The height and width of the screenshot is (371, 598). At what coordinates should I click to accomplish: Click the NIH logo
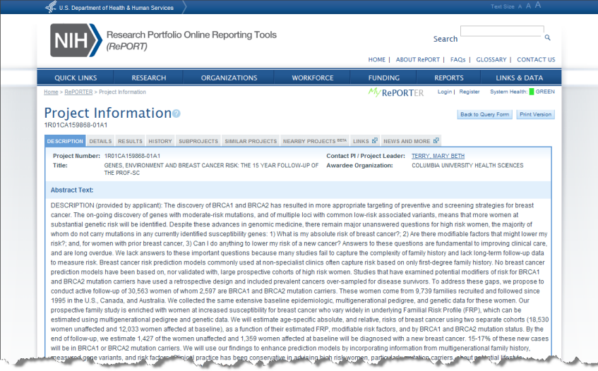76,40
